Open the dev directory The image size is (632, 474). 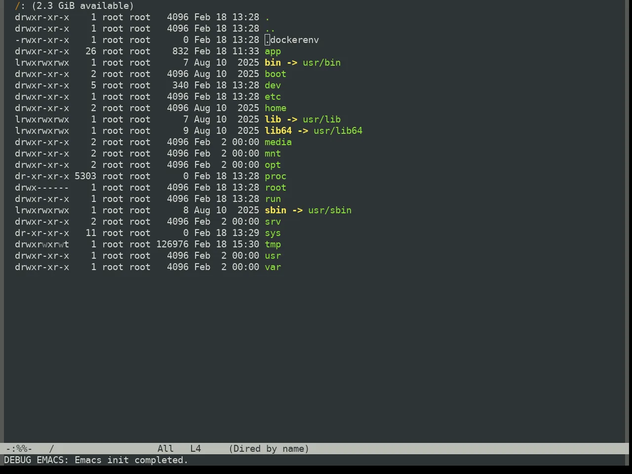pyautogui.click(x=273, y=85)
